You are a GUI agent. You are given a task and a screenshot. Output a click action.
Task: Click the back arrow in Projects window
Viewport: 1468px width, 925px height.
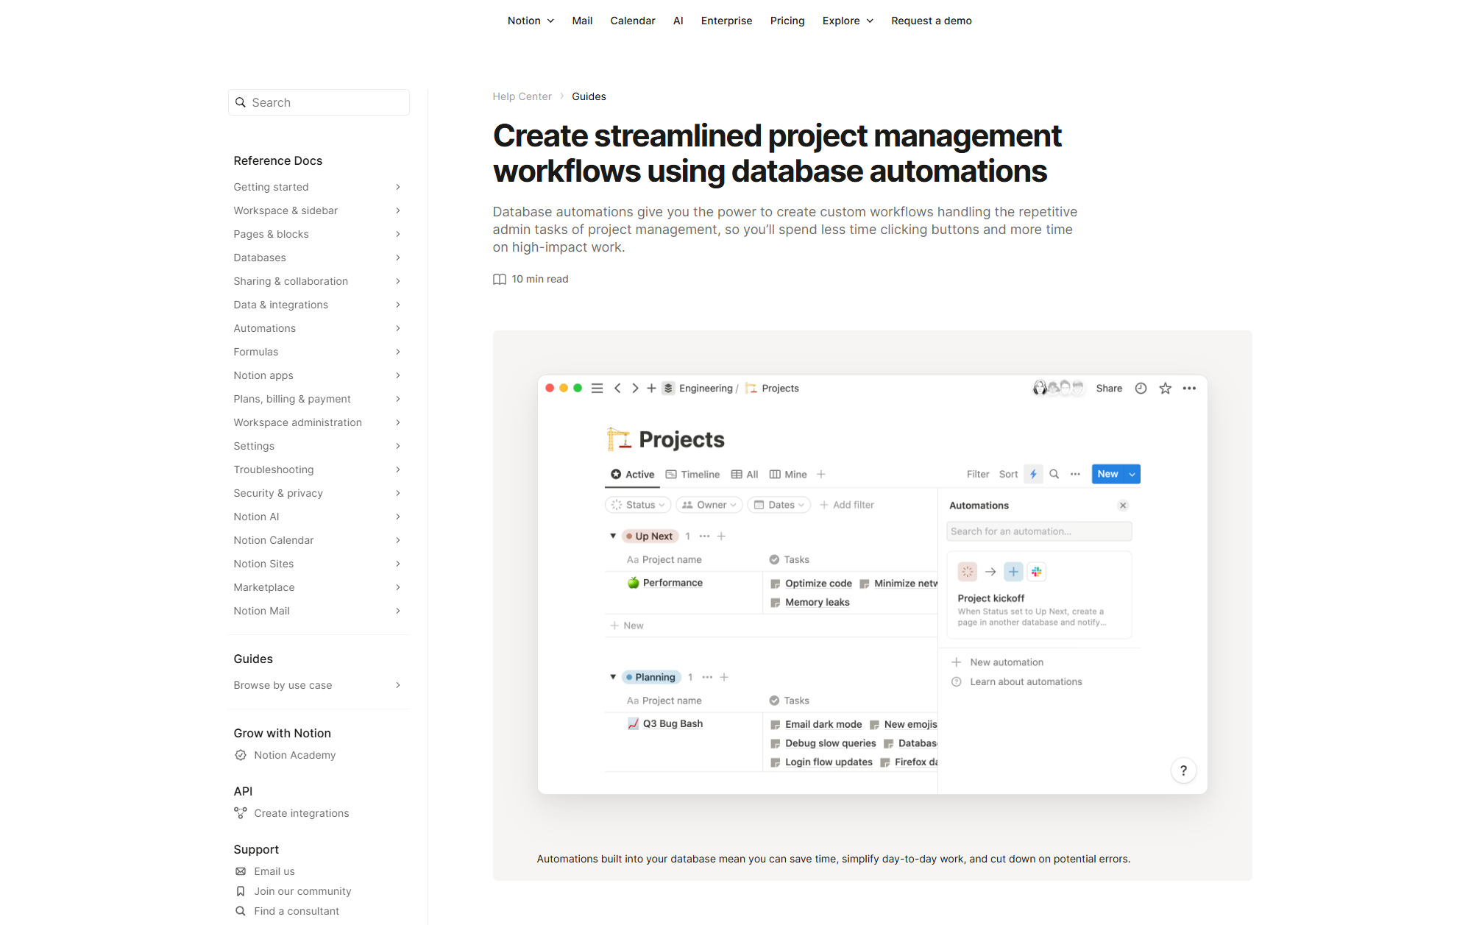[x=617, y=389]
